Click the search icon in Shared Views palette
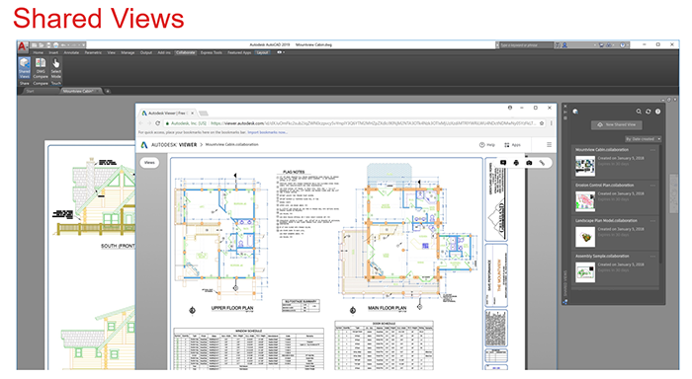Viewport: 692px width, 379px height. click(x=639, y=112)
